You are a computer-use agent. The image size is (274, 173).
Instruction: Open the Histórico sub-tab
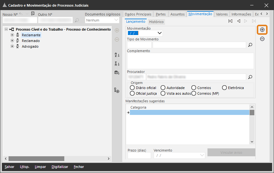(x=156, y=22)
